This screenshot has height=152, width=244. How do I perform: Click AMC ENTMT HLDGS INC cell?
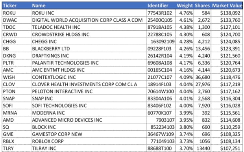[89, 70]
